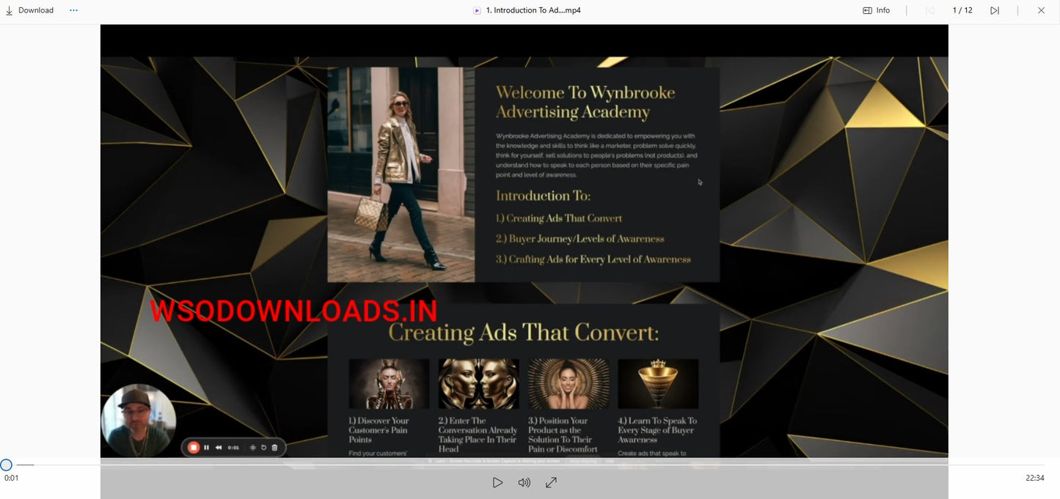Skip to the next video file

995,10
